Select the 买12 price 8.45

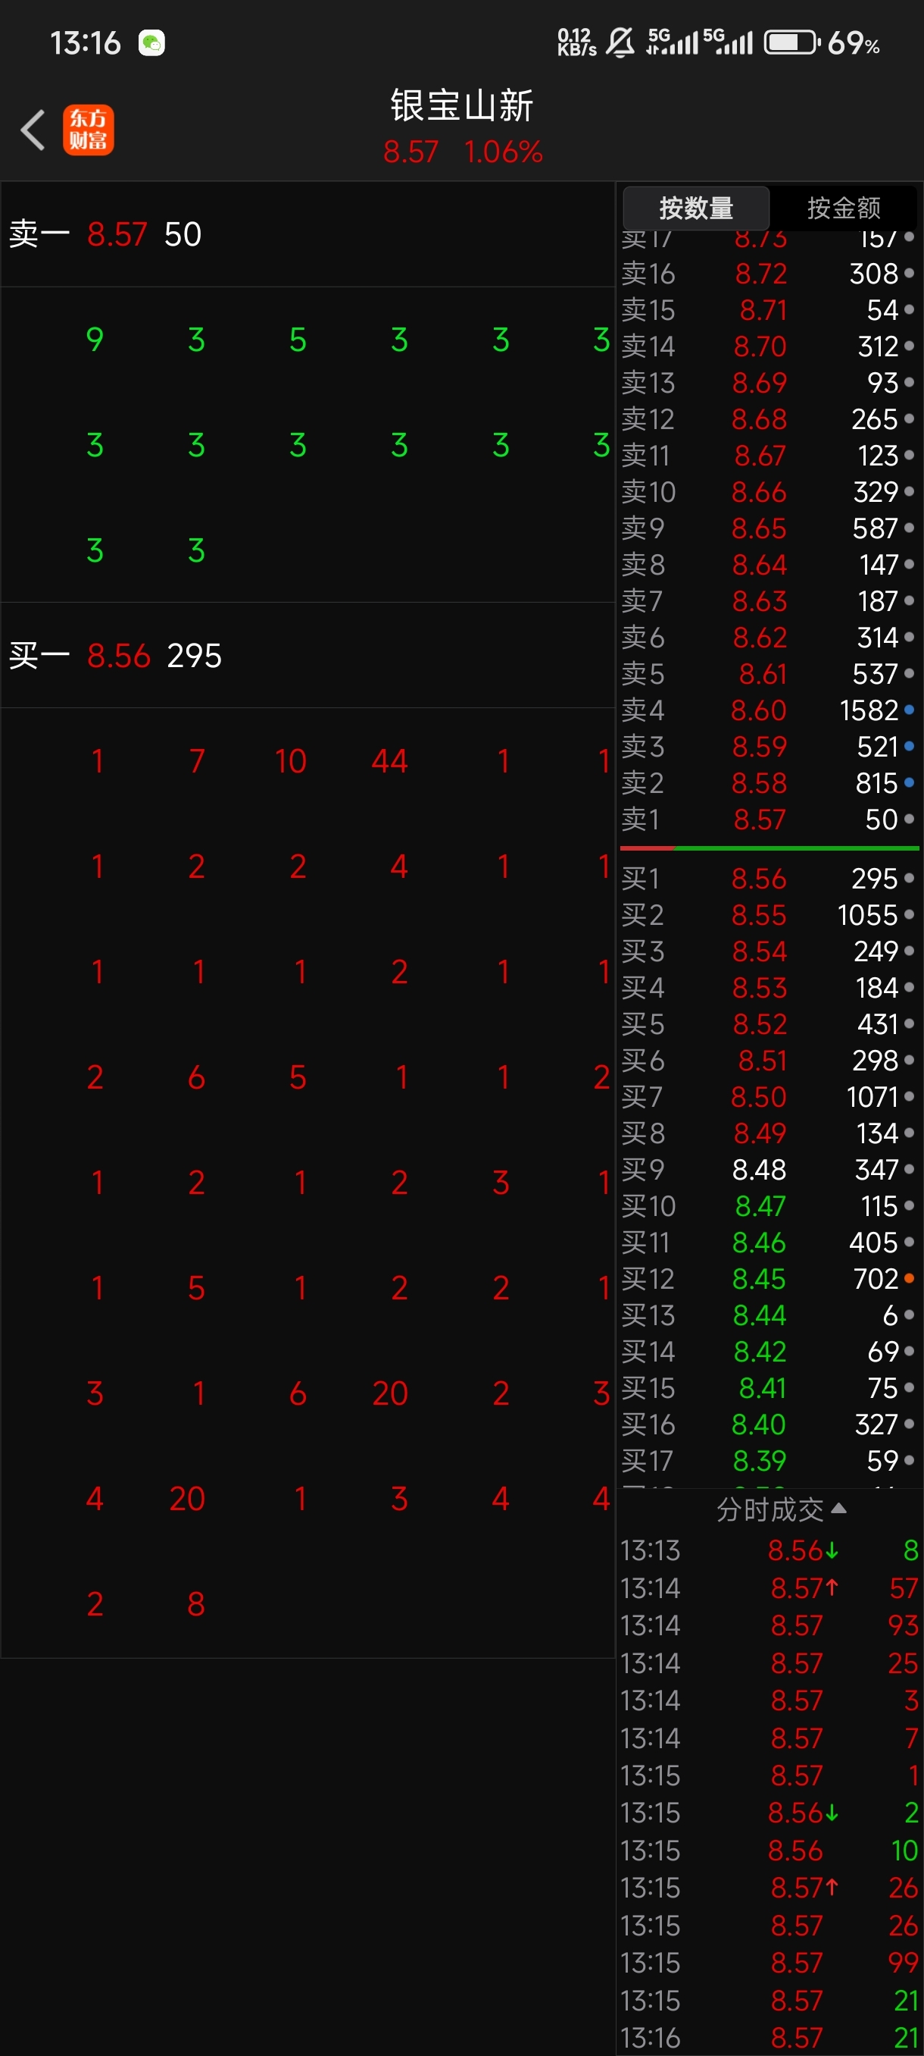point(759,1279)
